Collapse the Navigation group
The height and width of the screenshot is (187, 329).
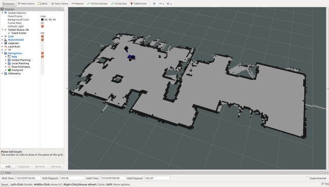(3, 53)
